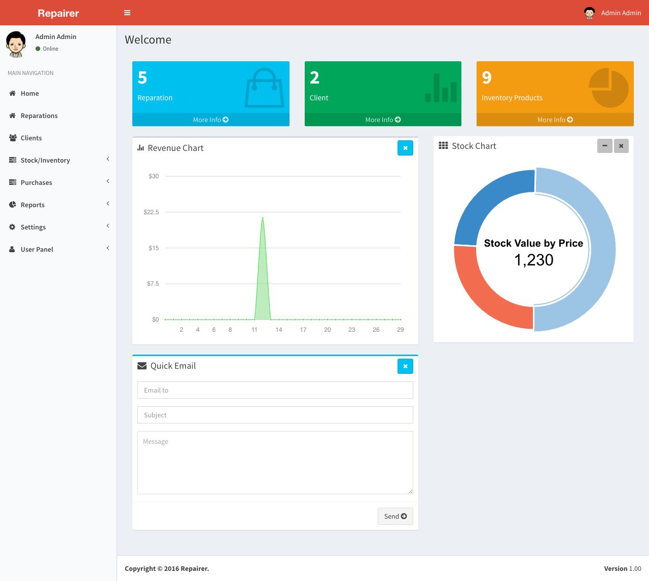Collapse the Stock Chart panel

(x=604, y=146)
